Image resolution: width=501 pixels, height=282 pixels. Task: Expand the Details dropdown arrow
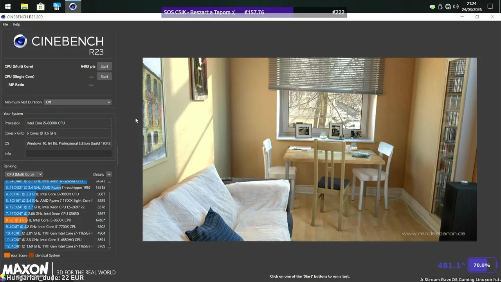pyautogui.click(x=109, y=174)
